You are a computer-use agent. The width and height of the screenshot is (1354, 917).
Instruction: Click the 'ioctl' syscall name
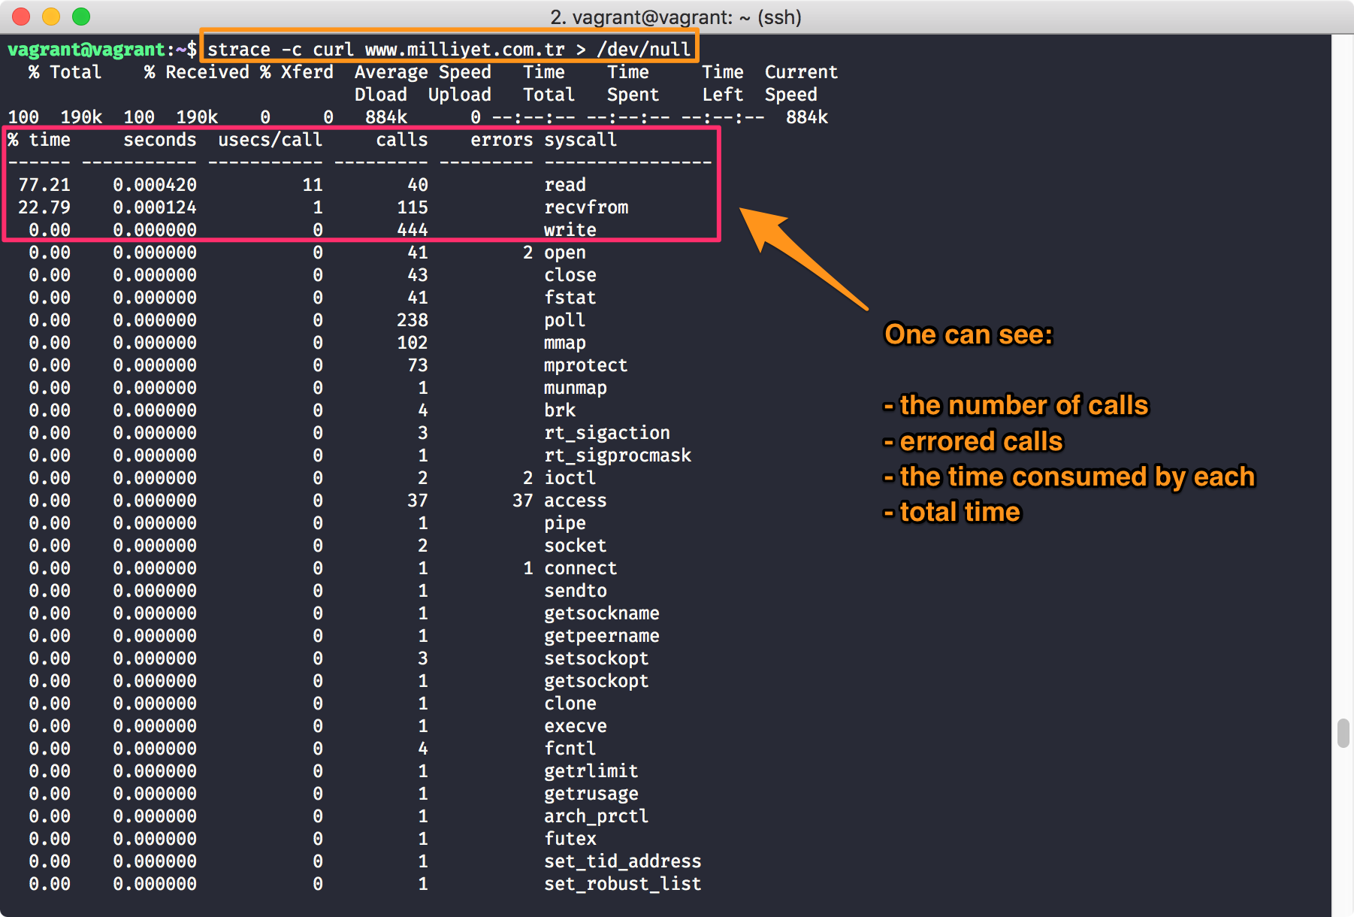(570, 478)
